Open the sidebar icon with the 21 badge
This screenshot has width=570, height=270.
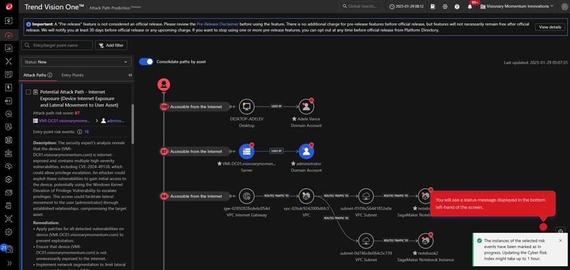[8, 249]
